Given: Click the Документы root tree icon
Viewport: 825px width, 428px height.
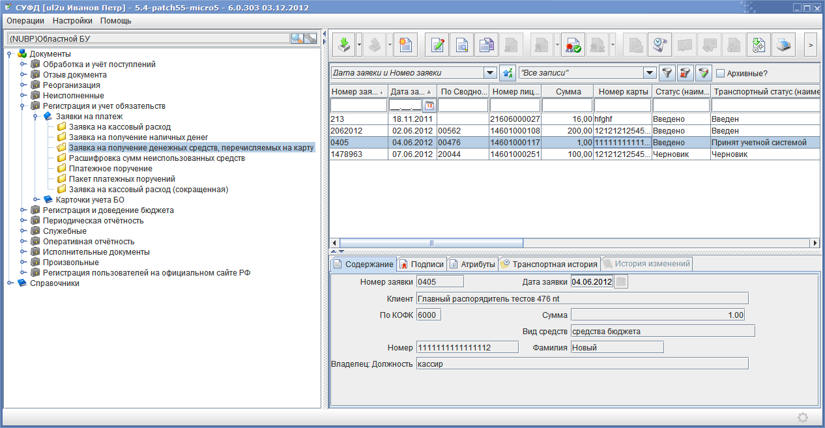Looking at the screenshot, I should coord(22,54).
